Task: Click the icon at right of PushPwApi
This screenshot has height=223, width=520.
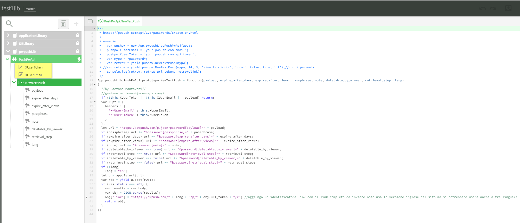Action: 79,59
